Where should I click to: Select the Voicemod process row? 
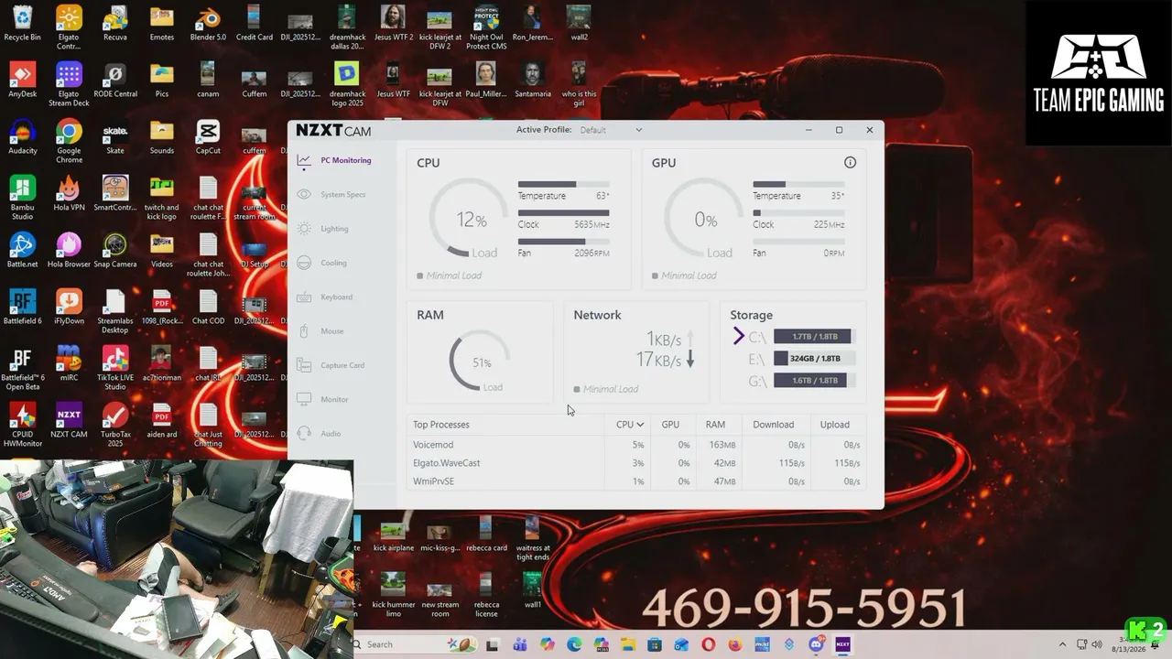coord(636,445)
